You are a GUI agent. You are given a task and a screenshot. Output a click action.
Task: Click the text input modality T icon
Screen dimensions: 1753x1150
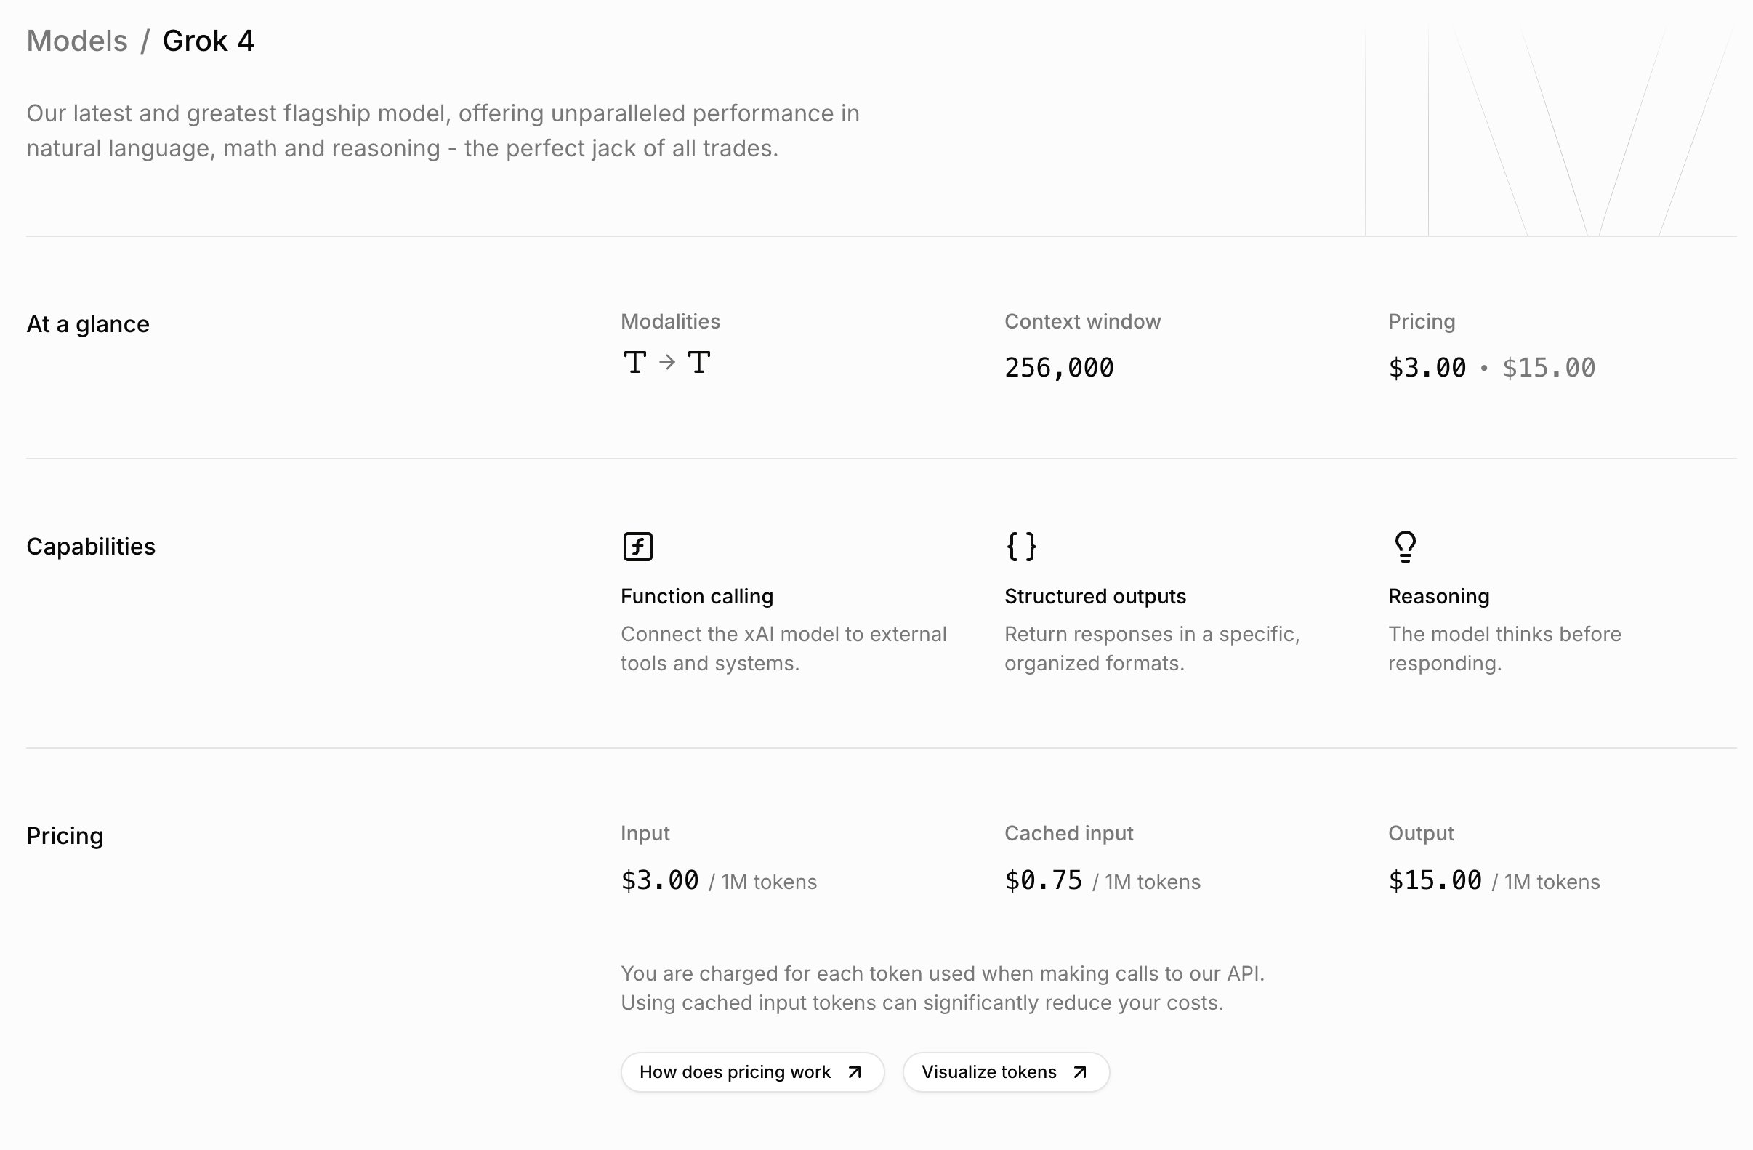point(634,363)
